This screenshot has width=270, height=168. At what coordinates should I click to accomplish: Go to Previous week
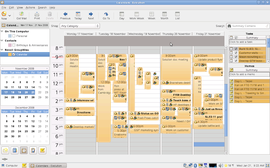click(x=65, y=15)
